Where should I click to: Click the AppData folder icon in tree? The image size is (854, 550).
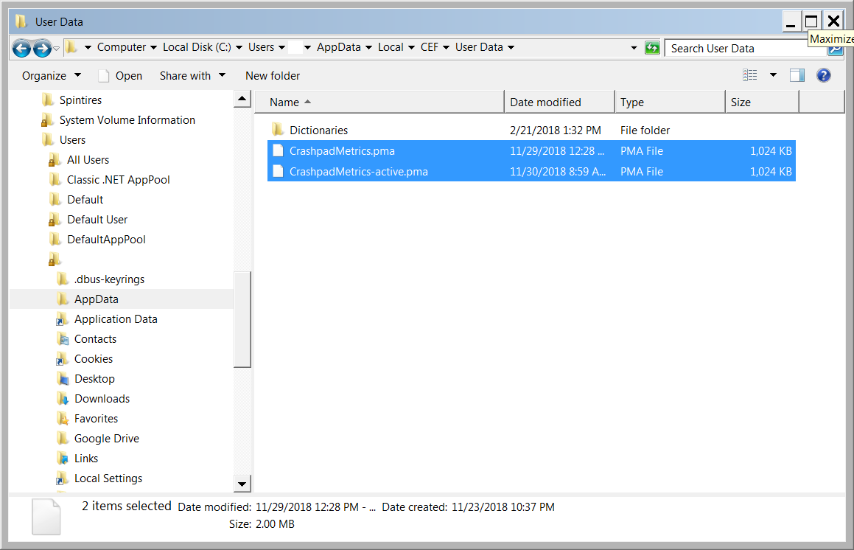(63, 299)
